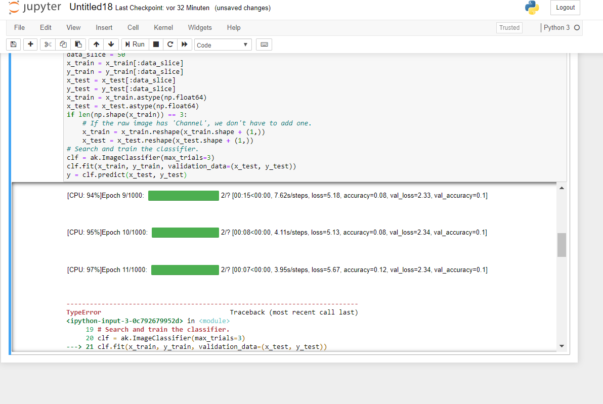
Task: Insert a new cell below
Action: [x=30, y=44]
